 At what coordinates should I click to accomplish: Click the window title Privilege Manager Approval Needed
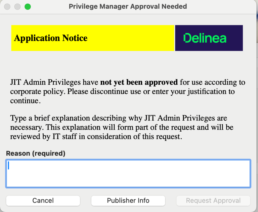click(x=128, y=6)
